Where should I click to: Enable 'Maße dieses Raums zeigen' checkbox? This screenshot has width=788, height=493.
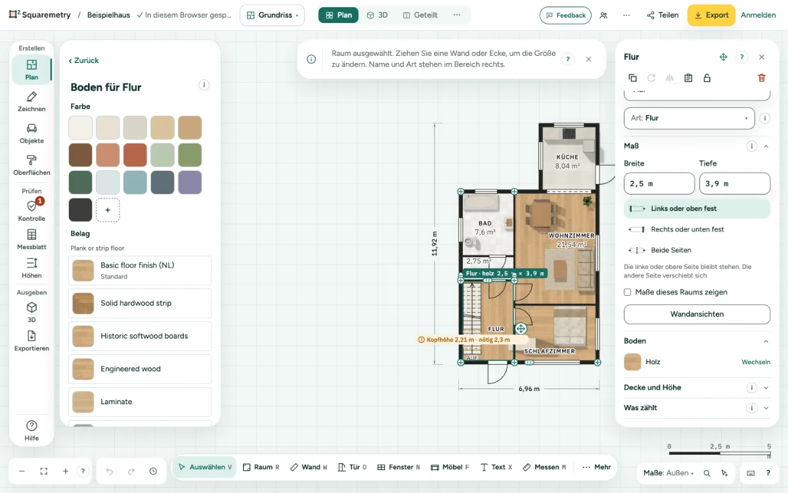pyautogui.click(x=628, y=293)
